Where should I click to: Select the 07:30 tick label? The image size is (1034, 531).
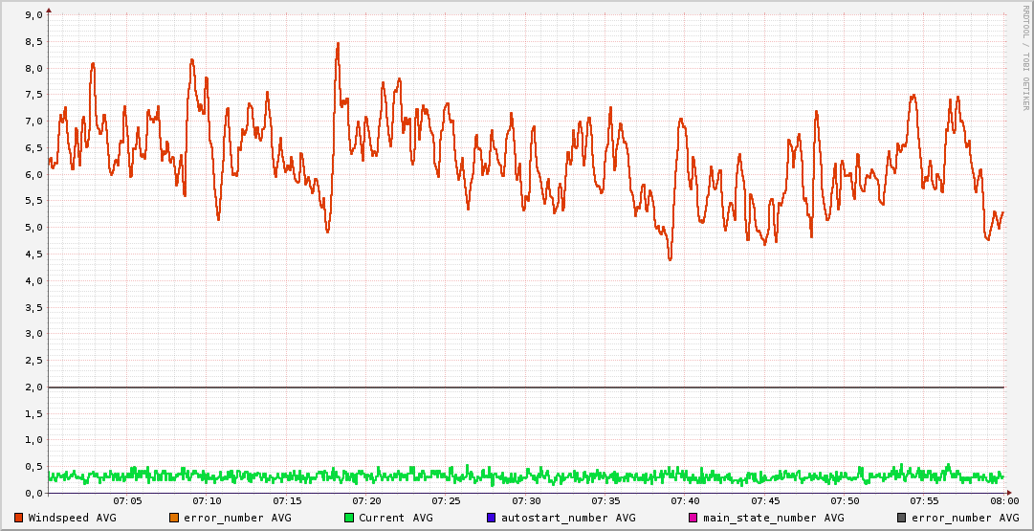pos(526,500)
